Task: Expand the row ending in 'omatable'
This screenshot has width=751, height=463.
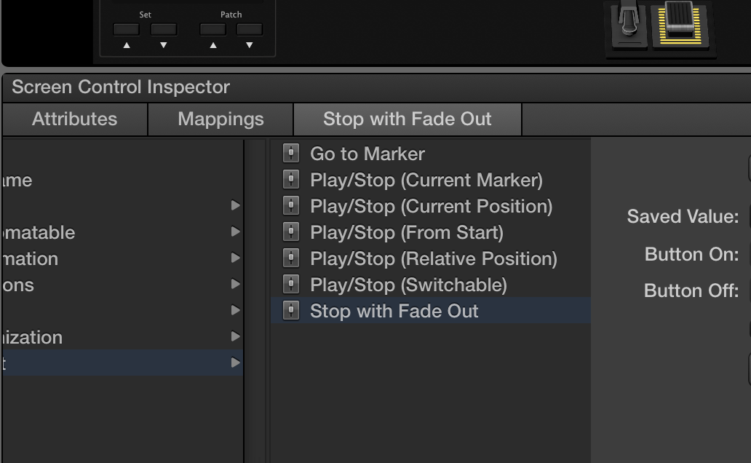Action: pyautogui.click(x=235, y=232)
